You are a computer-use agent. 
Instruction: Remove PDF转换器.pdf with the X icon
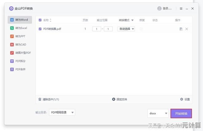coord(187,29)
